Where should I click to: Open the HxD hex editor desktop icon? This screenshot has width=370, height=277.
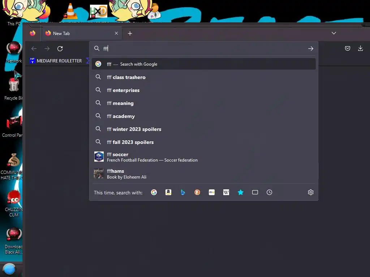click(99, 11)
